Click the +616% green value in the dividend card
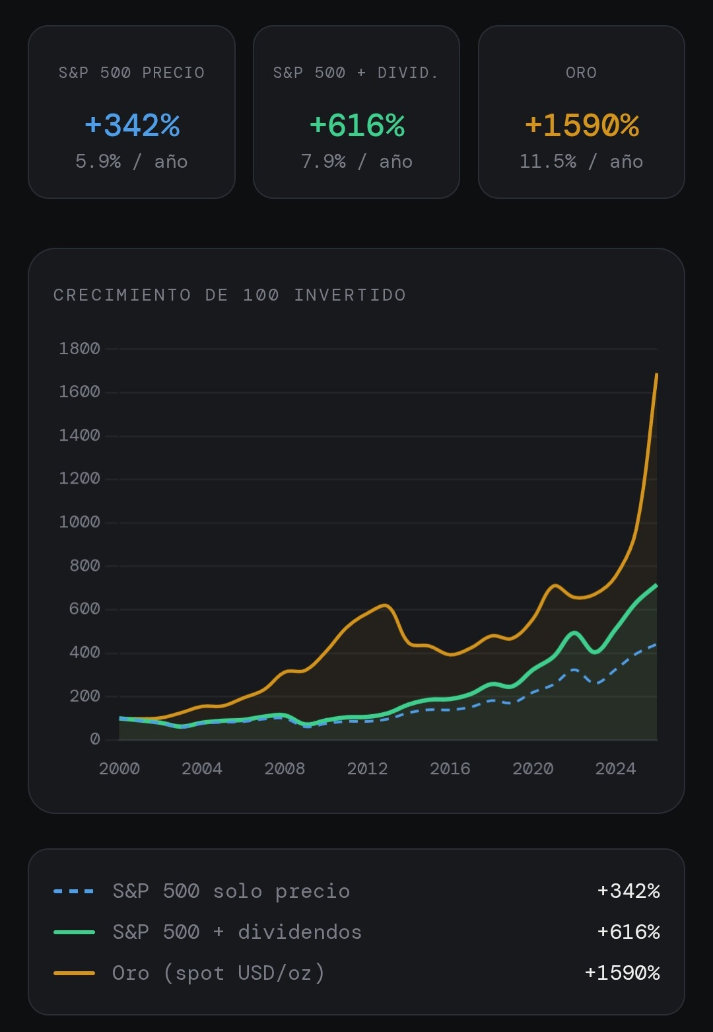 (357, 125)
